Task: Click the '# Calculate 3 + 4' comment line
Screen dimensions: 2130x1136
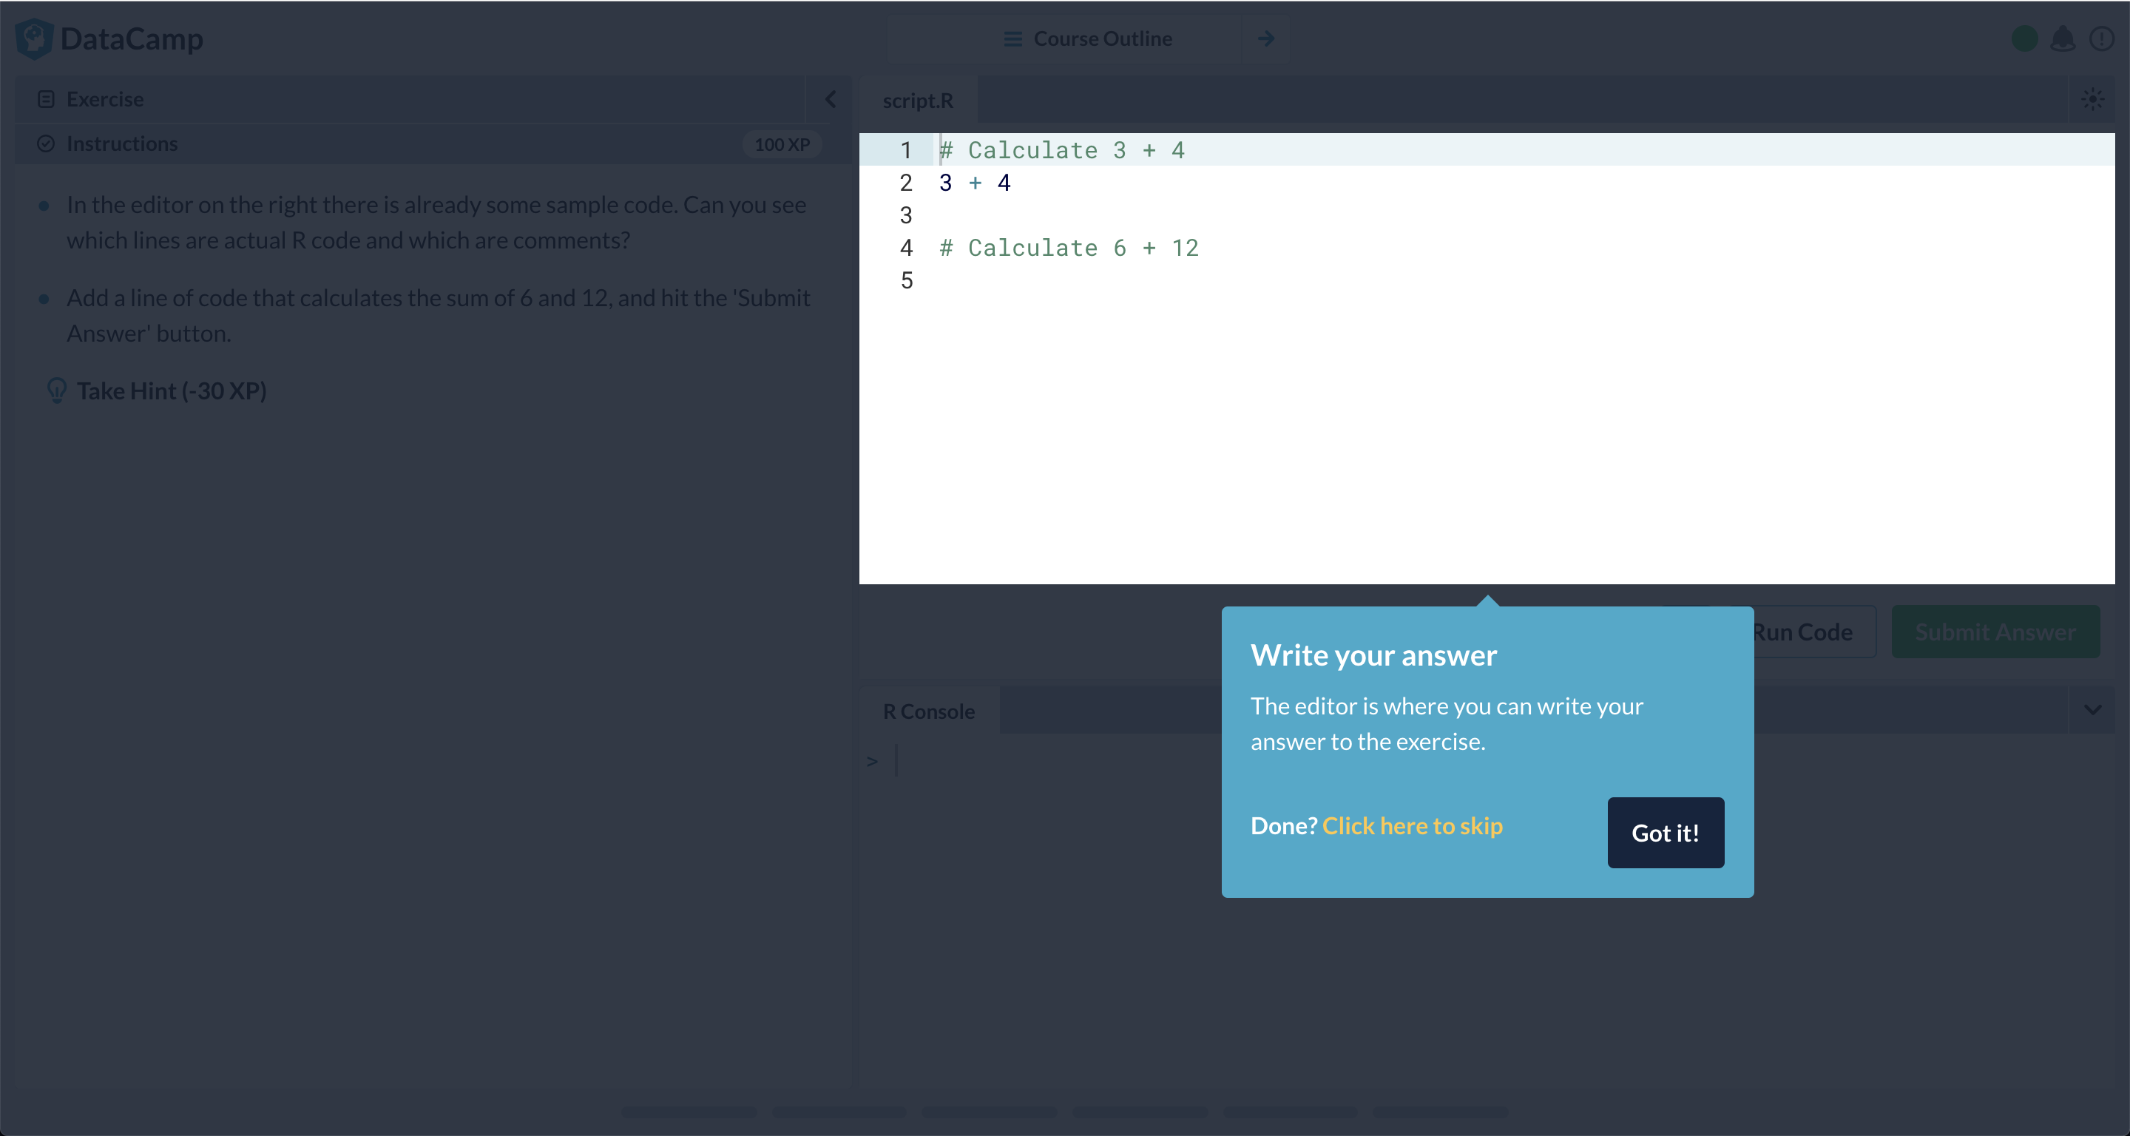Action: [1062, 150]
